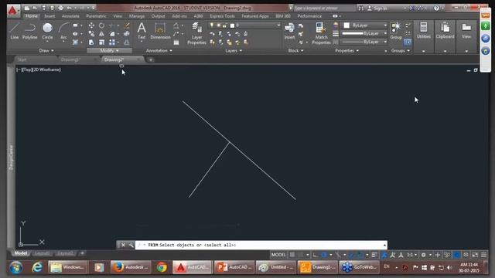Click the Help question mark button

click(436, 8)
